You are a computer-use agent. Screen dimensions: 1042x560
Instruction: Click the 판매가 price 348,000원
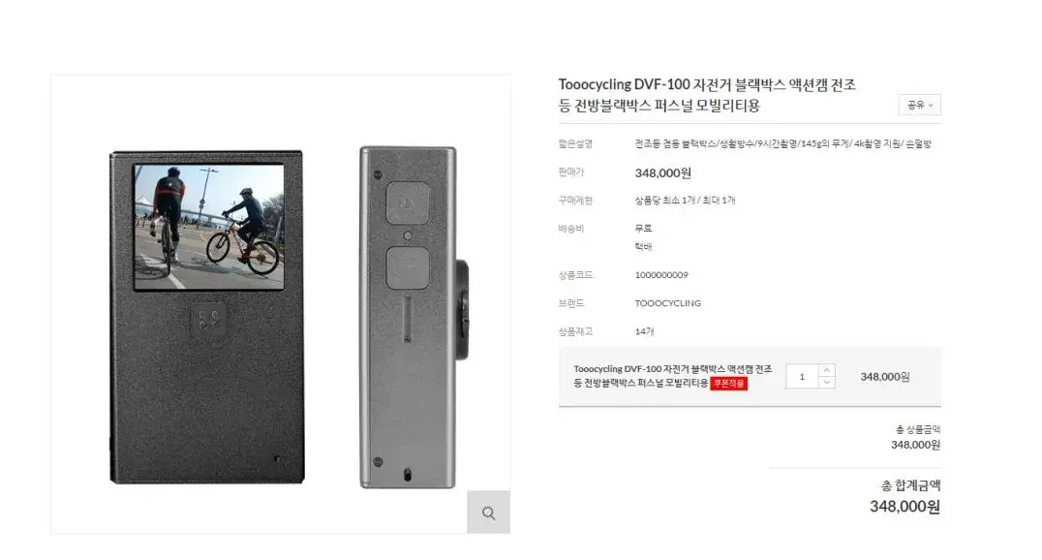662,172
